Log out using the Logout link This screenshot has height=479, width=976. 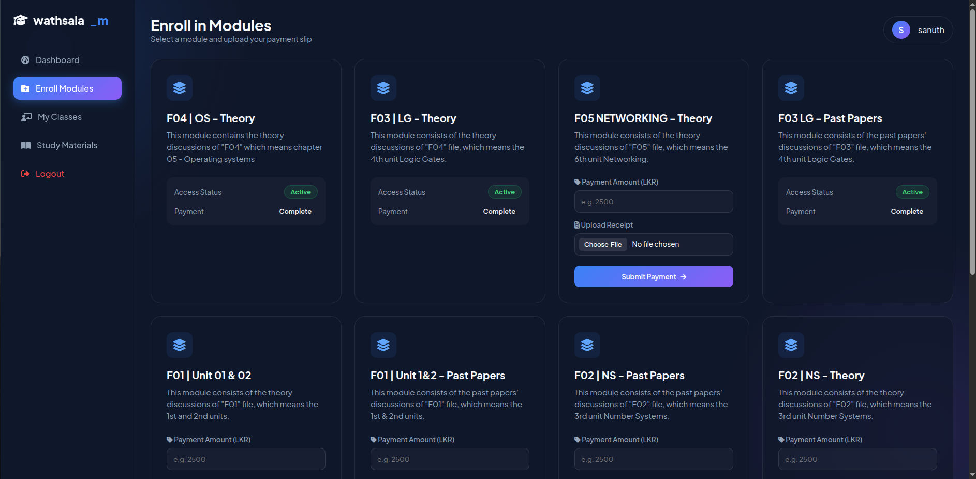pyautogui.click(x=67, y=174)
